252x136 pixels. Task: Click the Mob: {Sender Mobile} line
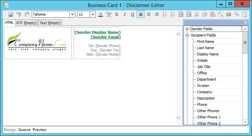(x=103, y=55)
